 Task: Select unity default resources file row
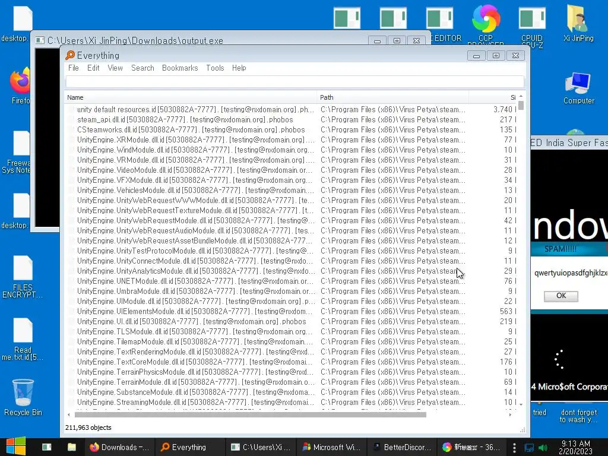click(291, 109)
